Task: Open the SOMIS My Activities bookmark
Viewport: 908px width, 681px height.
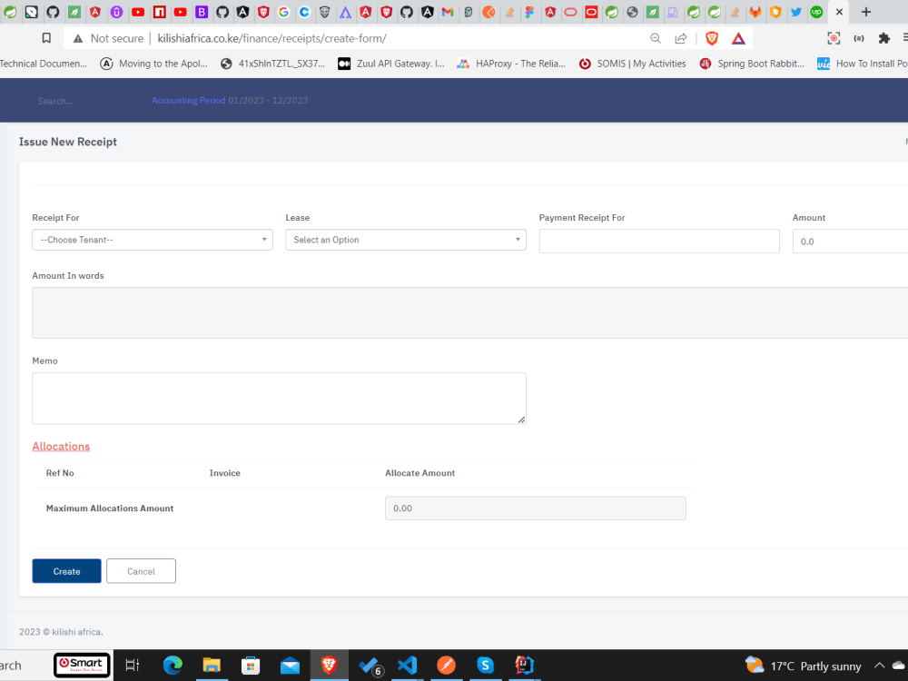Action: (x=632, y=64)
